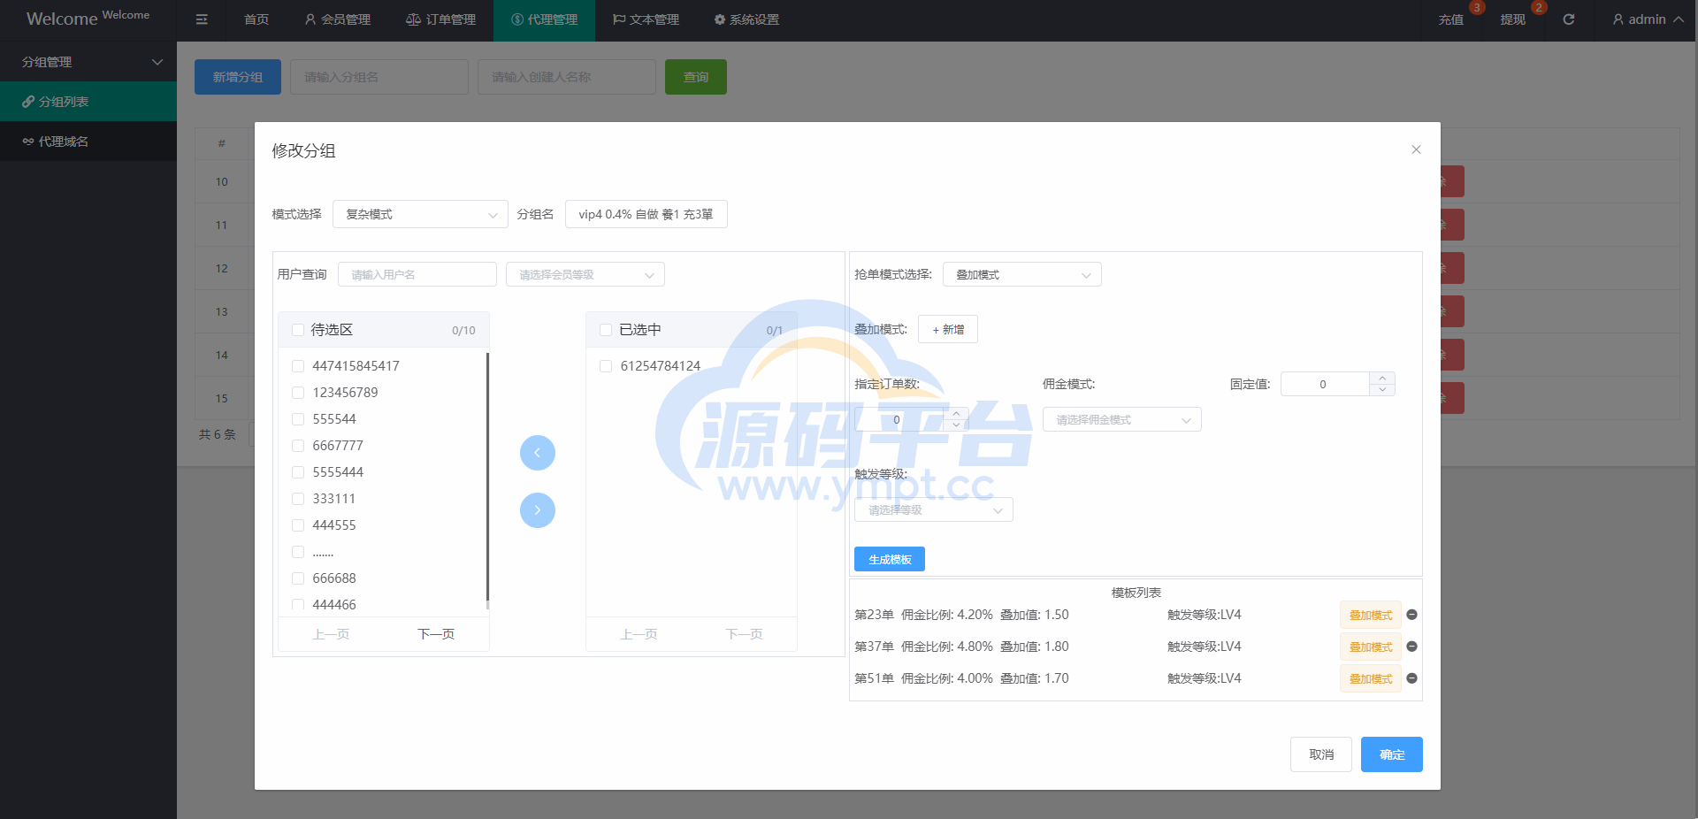Increase the 固定值 stepper value
Viewport: 1698px width, 819px height.
click(x=1381, y=379)
